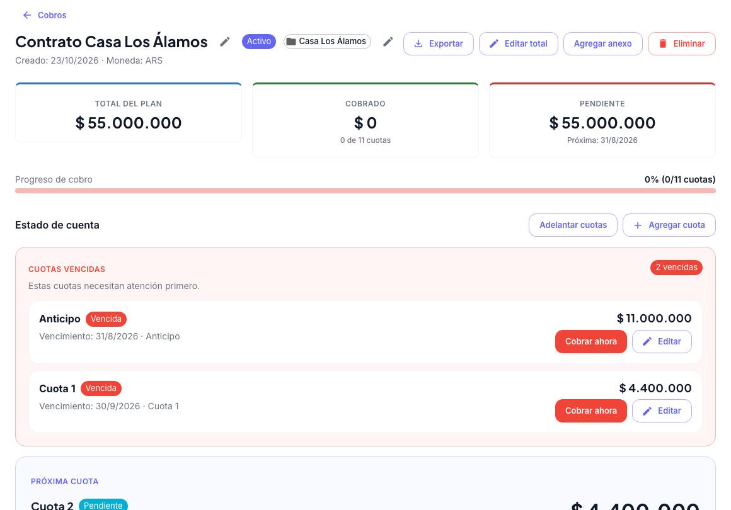Add a new installment with Agregar cuota

pyautogui.click(x=669, y=225)
